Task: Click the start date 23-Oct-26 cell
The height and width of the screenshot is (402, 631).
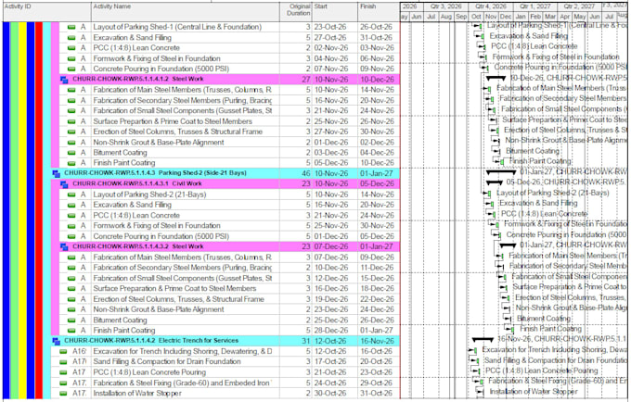Action: point(335,27)
